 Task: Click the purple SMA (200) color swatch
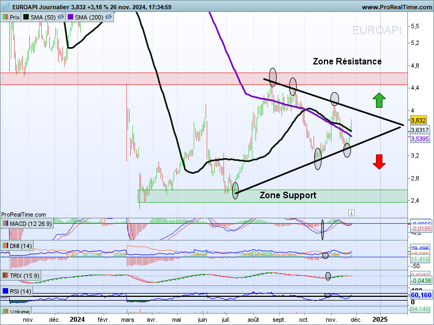[71, 17]
